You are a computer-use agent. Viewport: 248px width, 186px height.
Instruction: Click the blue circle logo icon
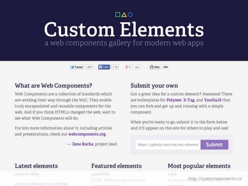coord(130,14)
